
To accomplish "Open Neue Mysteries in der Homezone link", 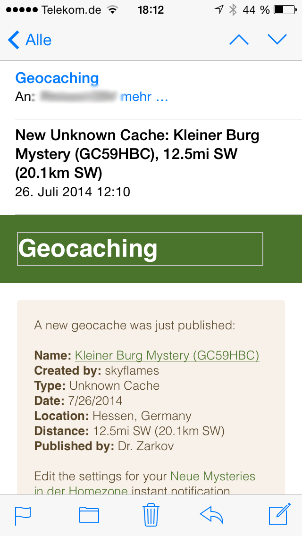I will [145, 483].
